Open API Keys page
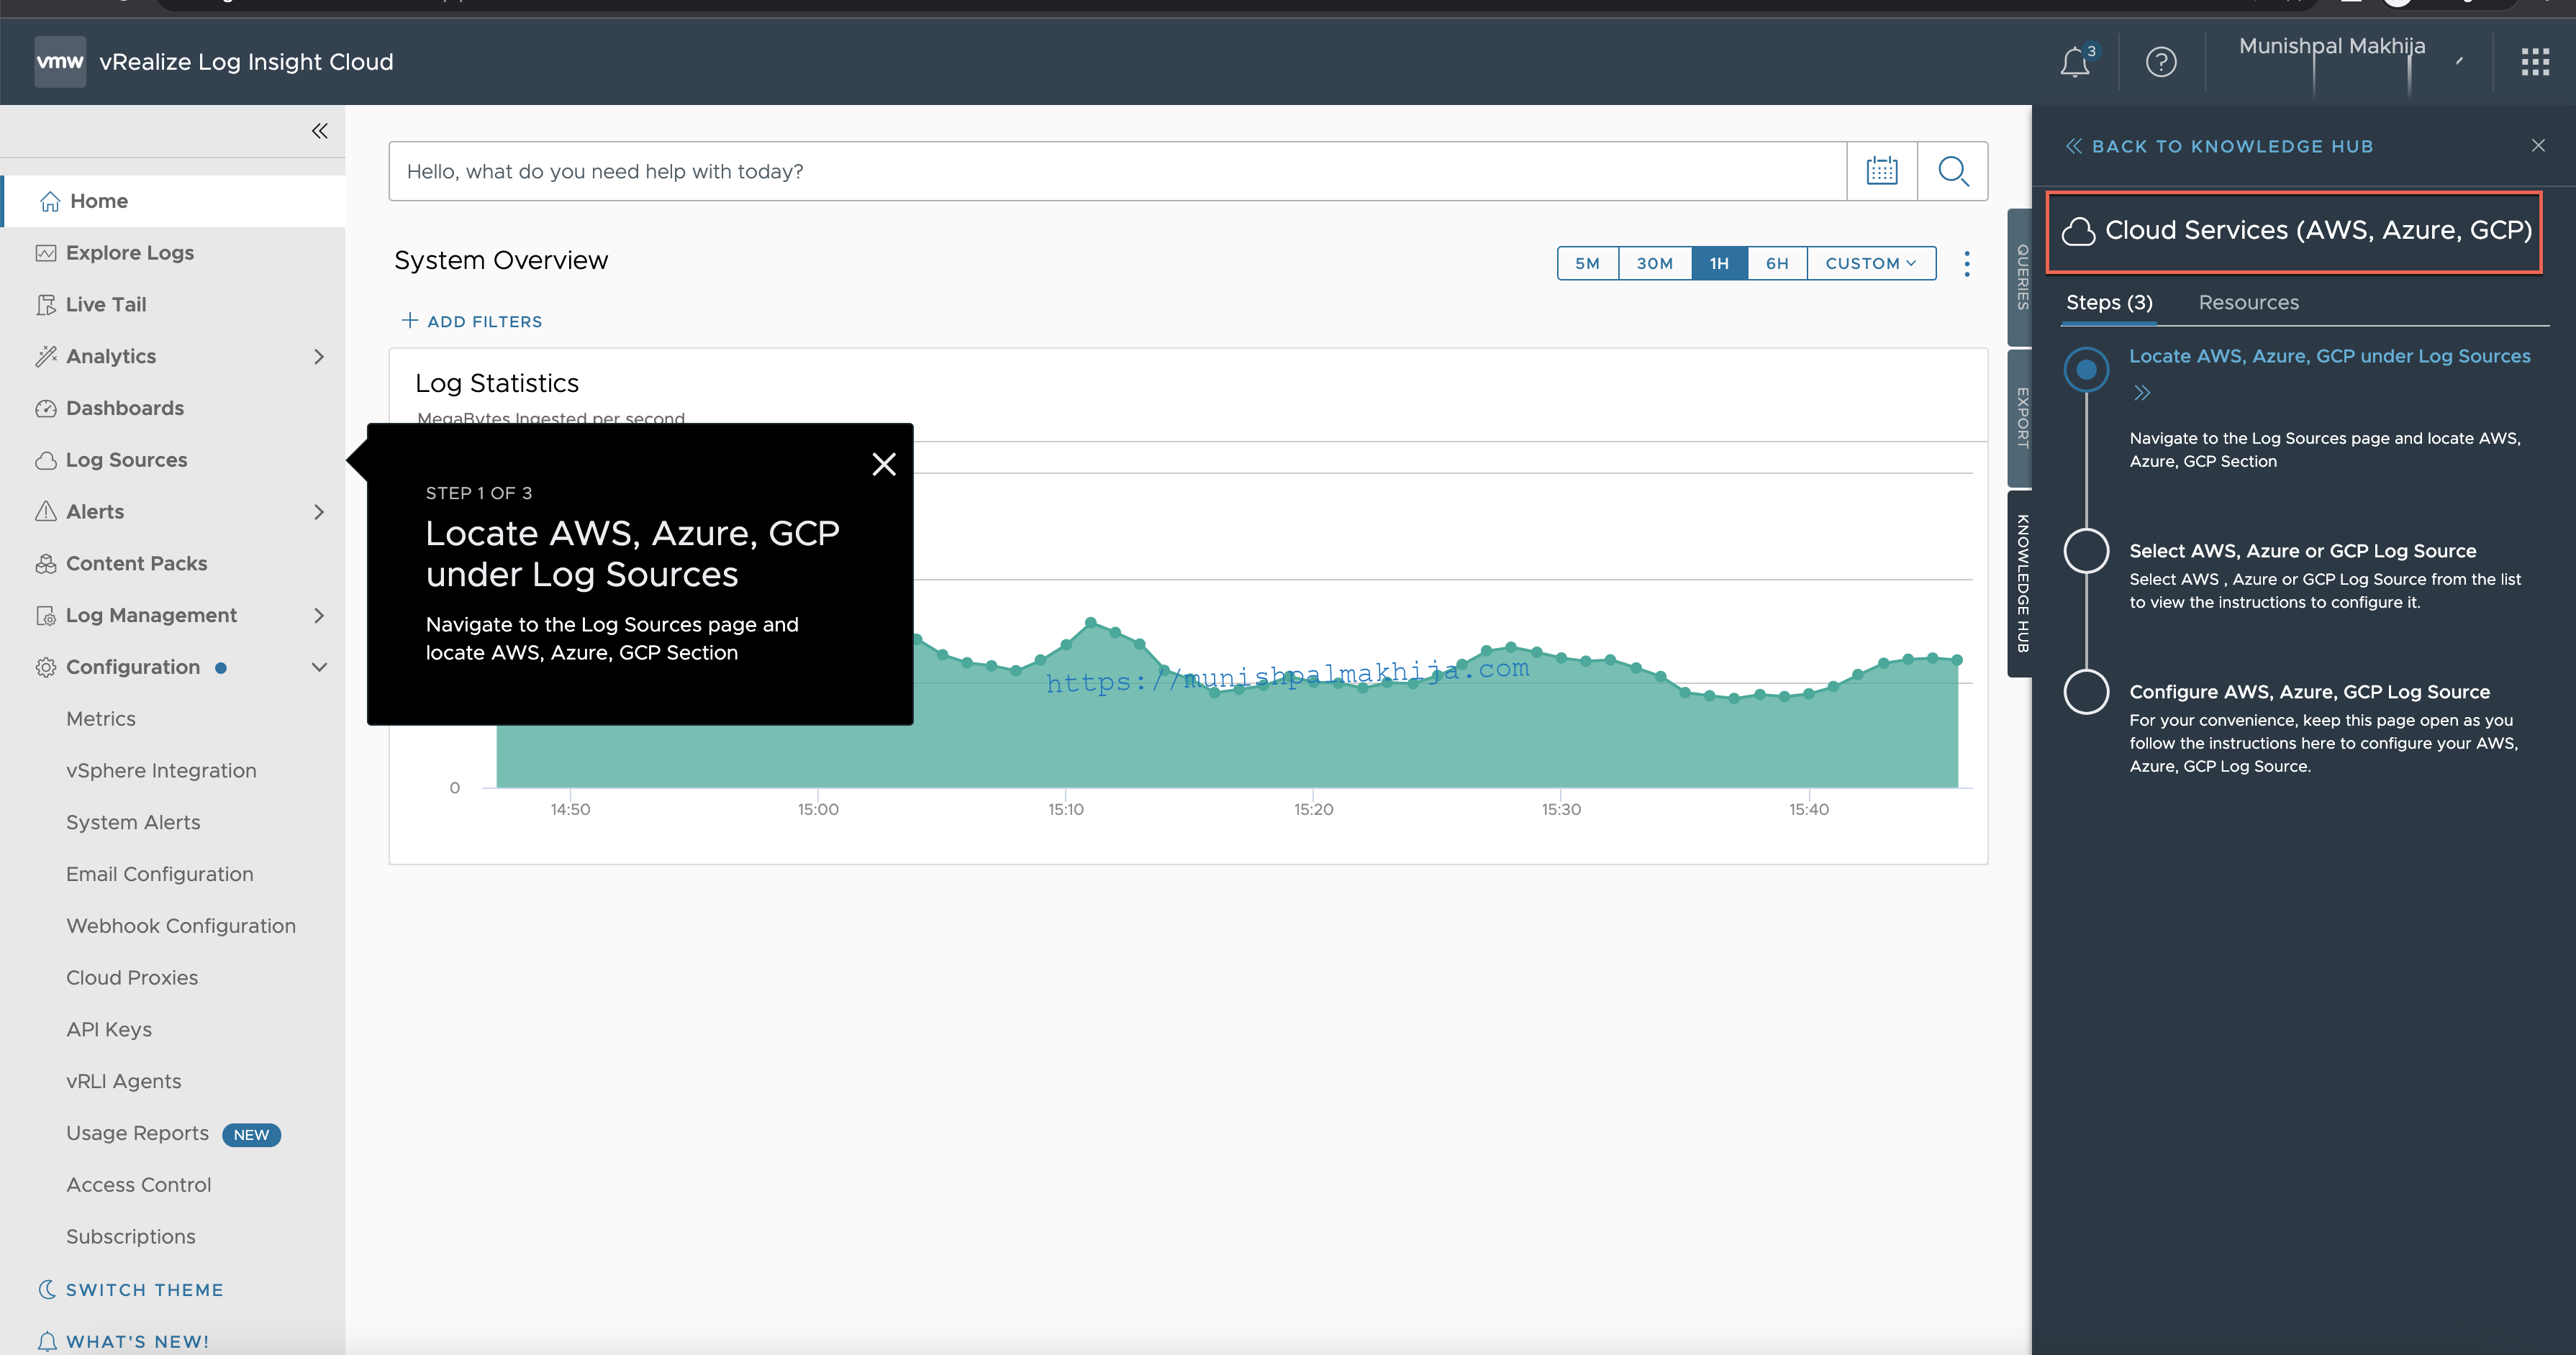This screenshot has width=2576, height=1355. [x=109, y=1030]
